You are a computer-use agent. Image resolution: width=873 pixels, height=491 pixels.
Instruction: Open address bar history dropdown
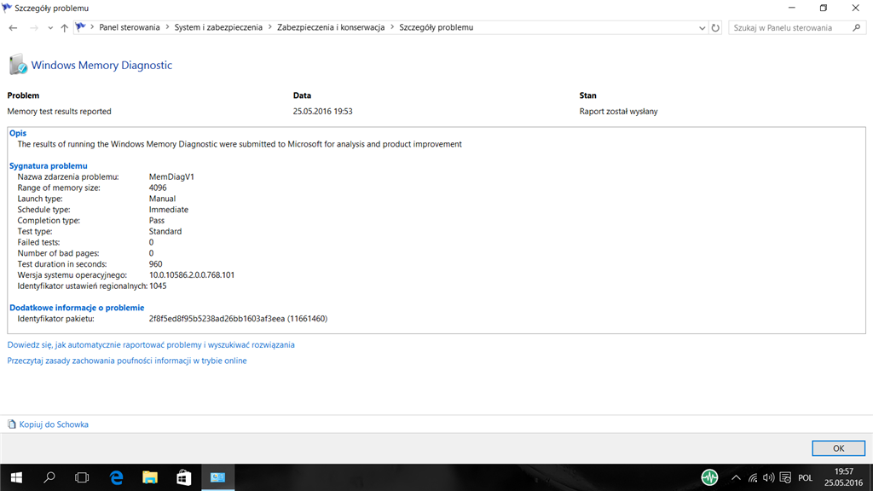point(702,28)
